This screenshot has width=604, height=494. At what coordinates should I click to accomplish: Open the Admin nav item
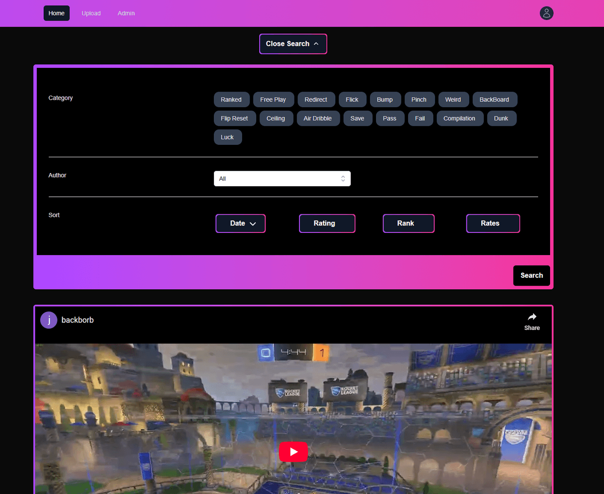pyautogui.click(x=126, y=13)
